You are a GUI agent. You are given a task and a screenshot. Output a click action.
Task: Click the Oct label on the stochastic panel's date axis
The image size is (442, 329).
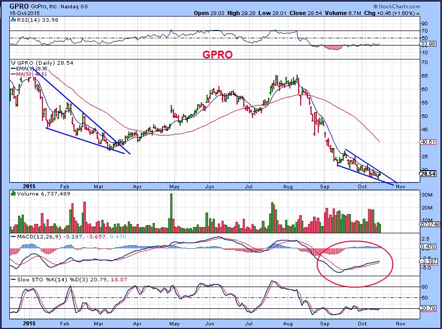362,324
